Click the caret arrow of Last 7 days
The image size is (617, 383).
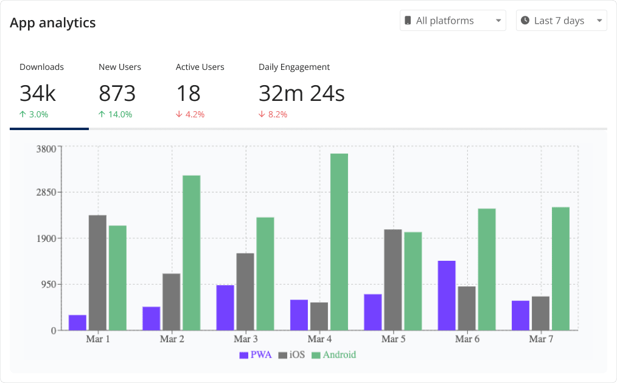tap(599, 21)
